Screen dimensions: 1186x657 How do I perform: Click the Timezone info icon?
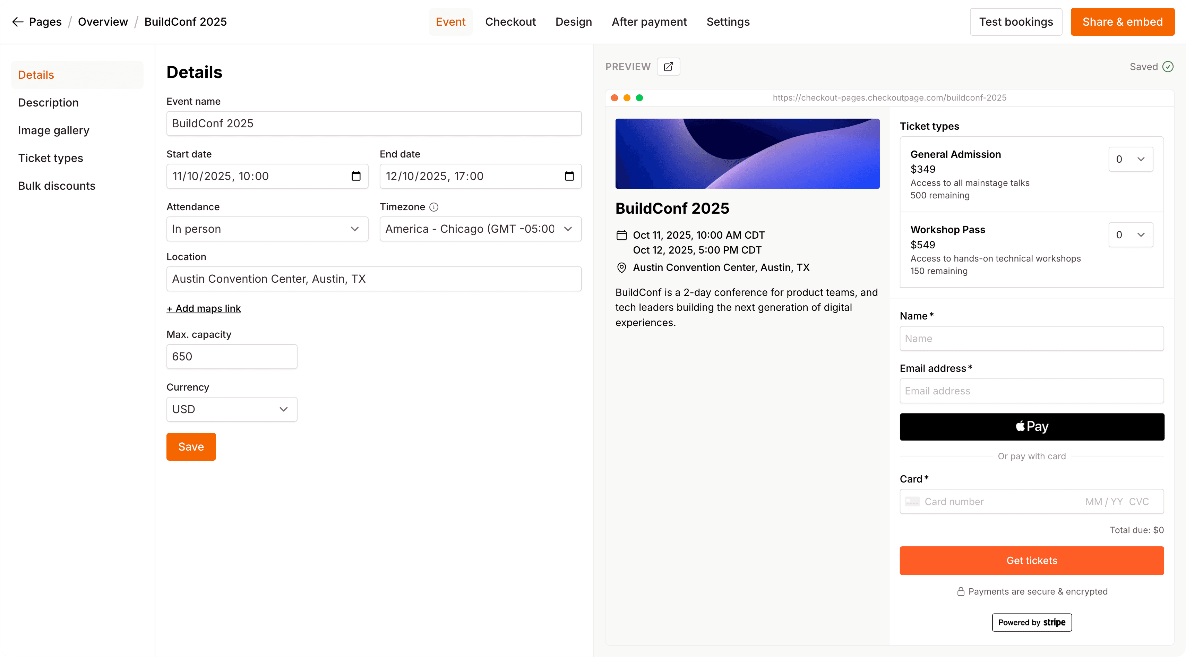coord(434,207)
